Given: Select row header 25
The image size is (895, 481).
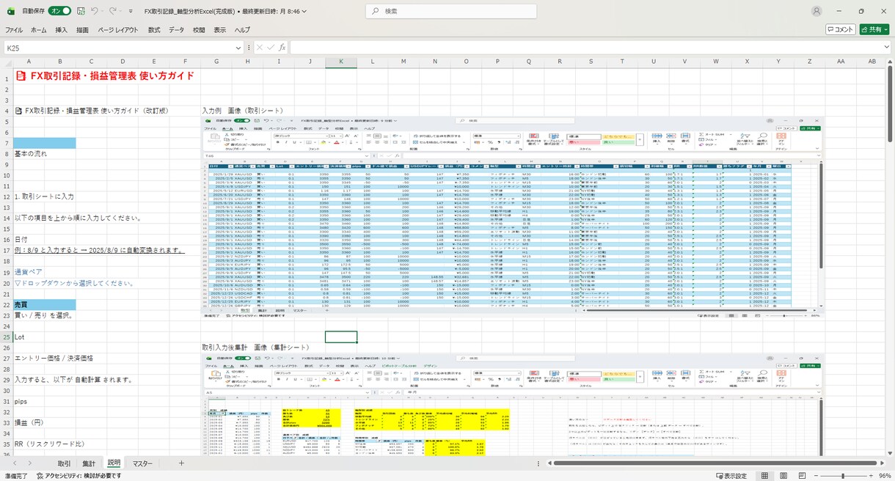Looking at the screenshot, I should pos(6,337).
